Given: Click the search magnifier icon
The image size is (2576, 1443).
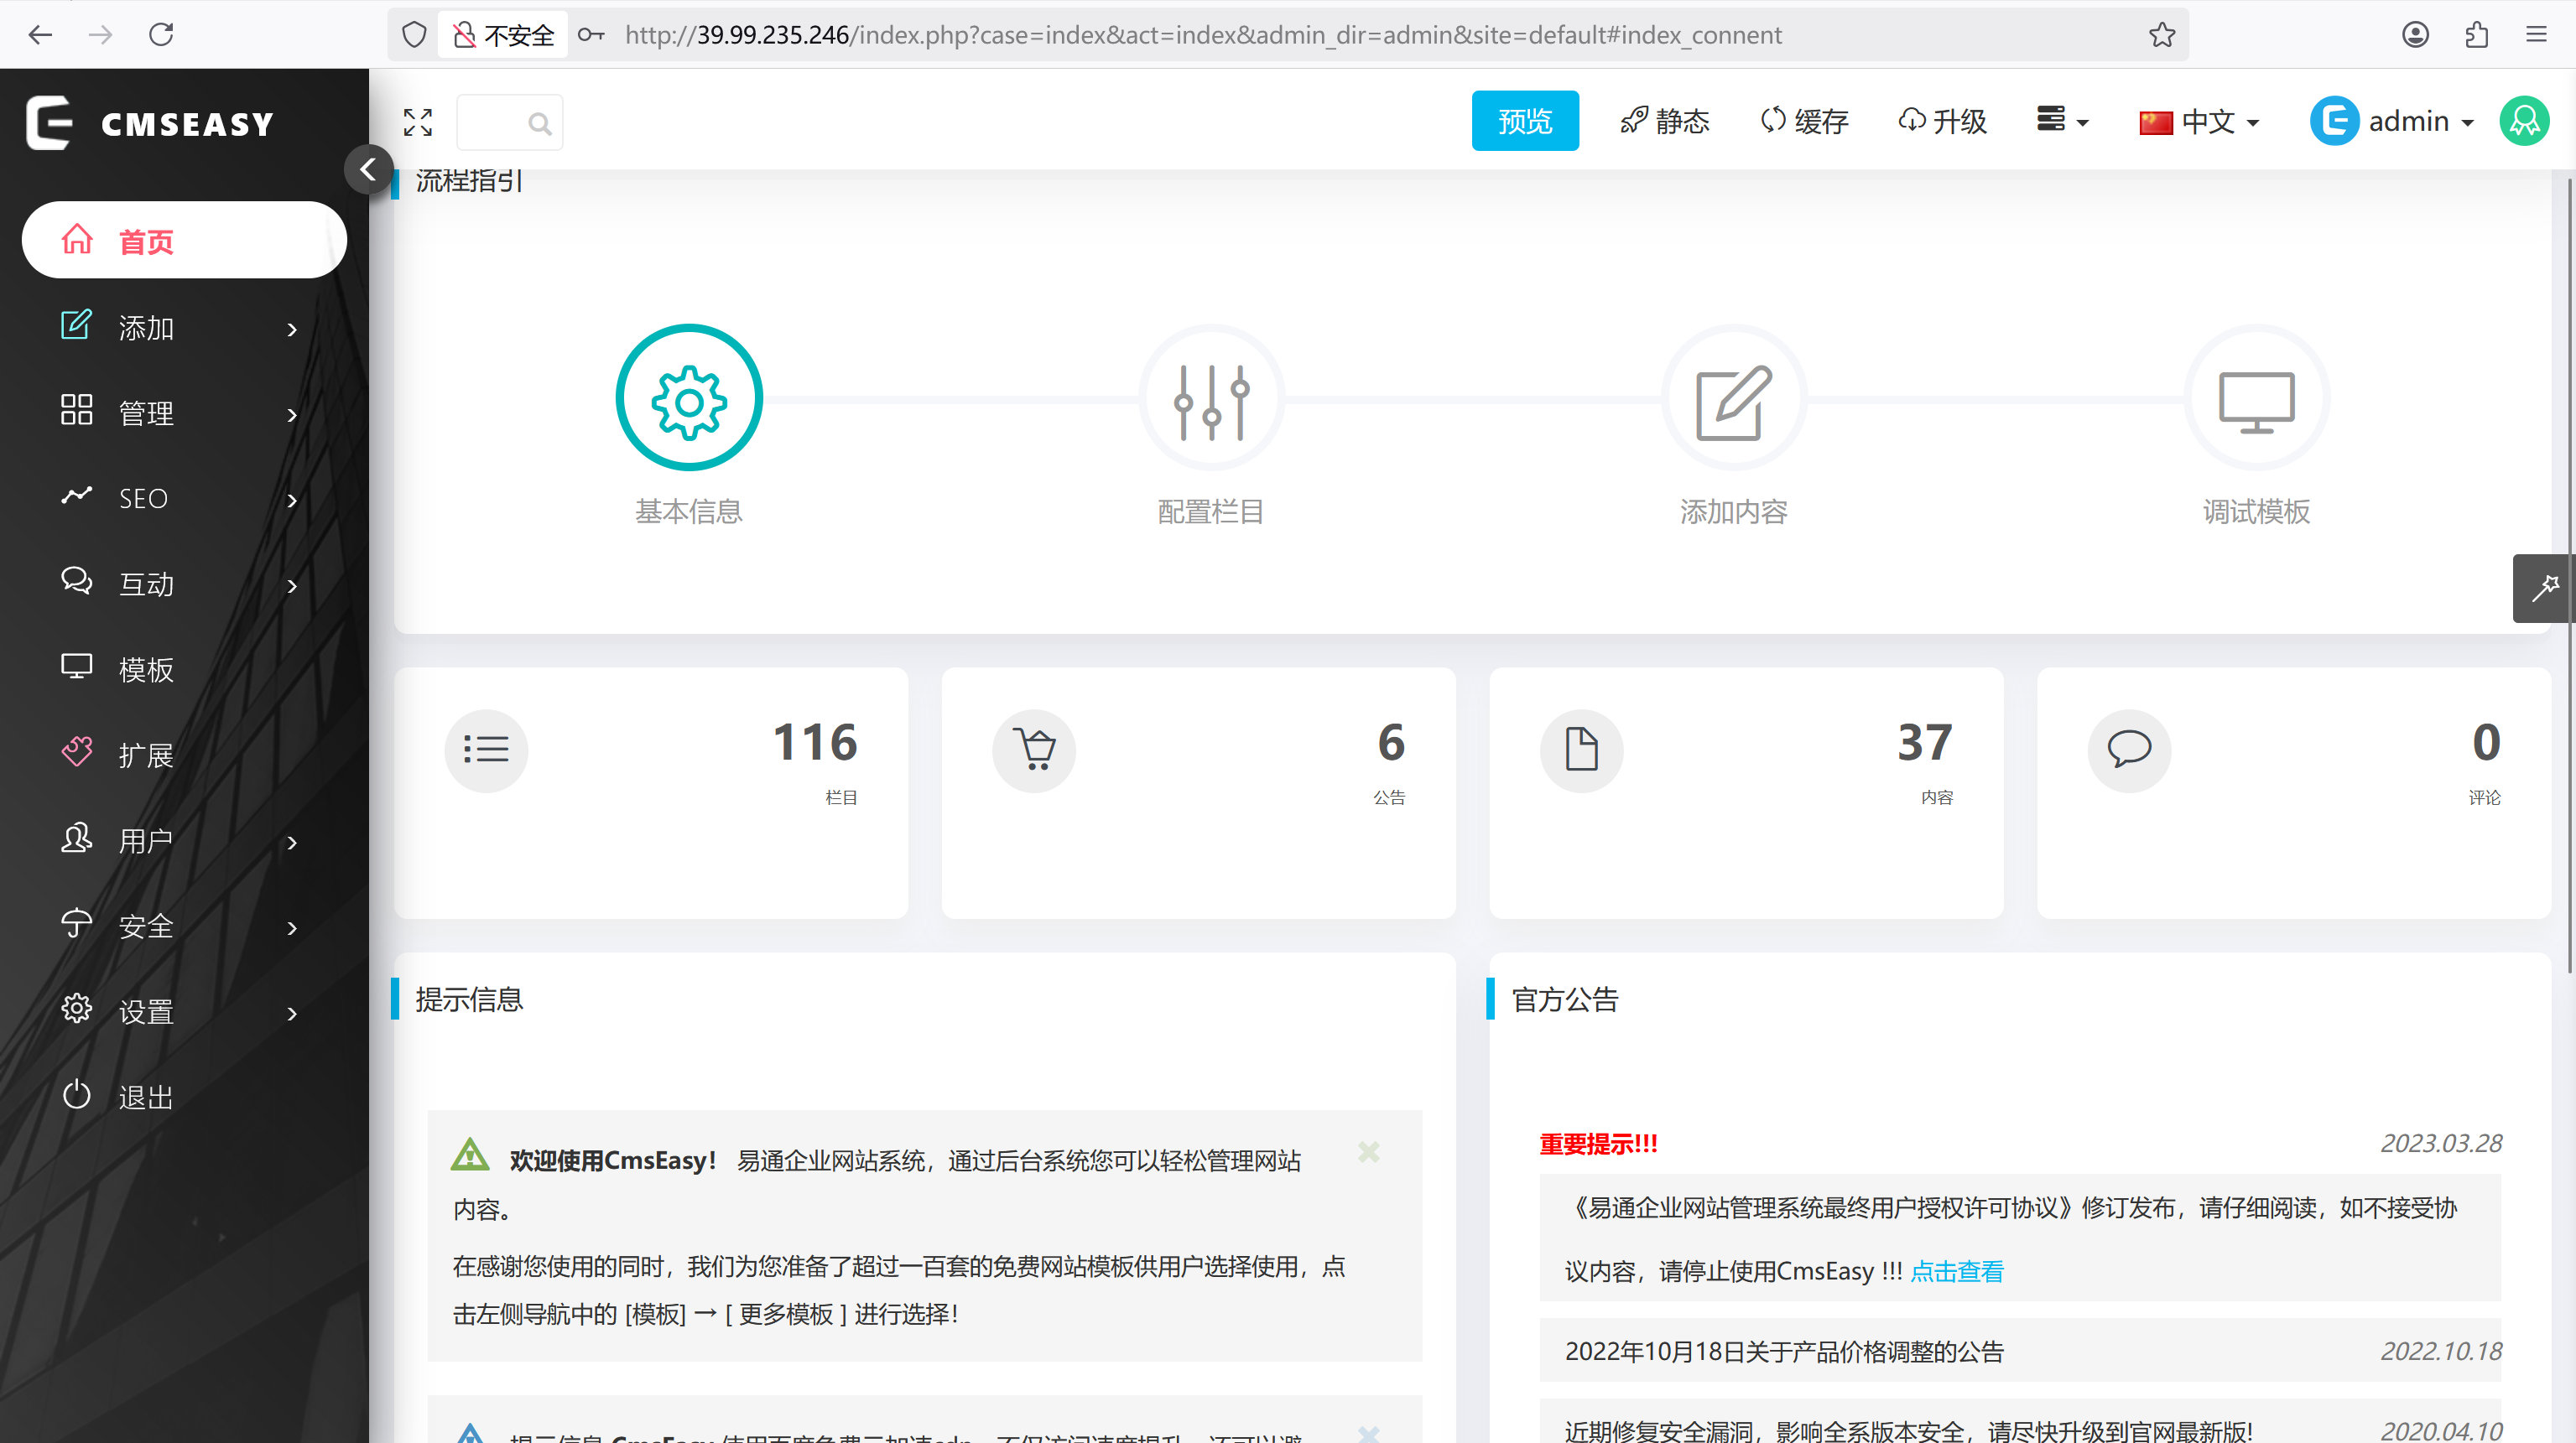Looking at the screenshot, I should (x=540, y=123).
